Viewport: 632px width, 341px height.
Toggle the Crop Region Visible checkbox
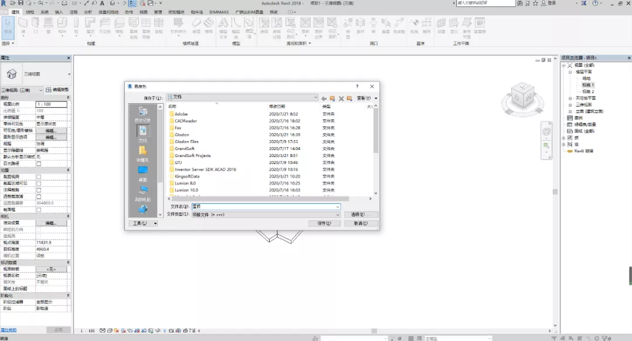pos(39,183)
